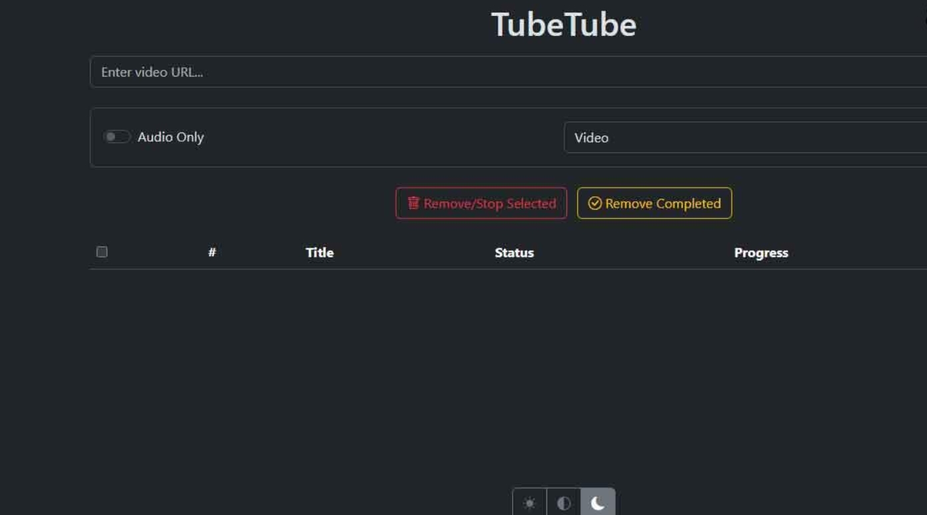927x515 pixels.
Task: Select the auto half-circle theme icon
Action: 564,503
